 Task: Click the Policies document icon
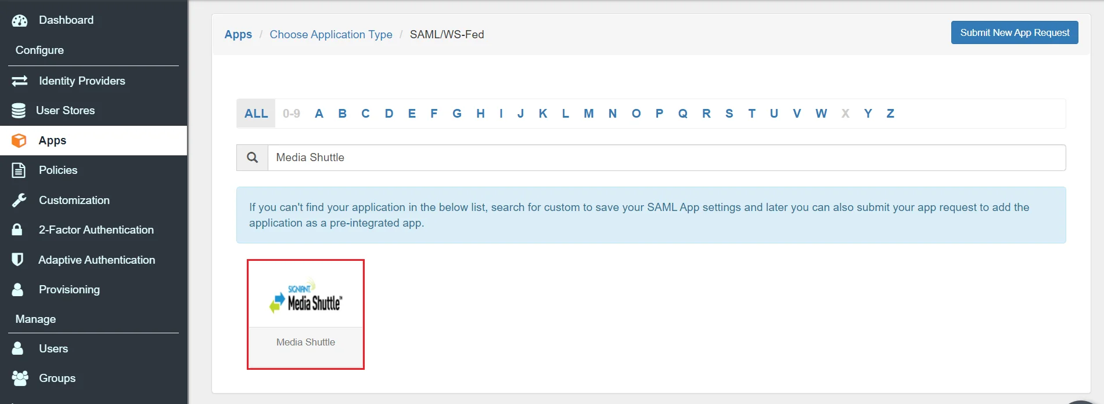(19, 170)
